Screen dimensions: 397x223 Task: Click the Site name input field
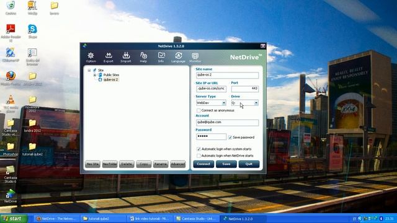tap(228, 75)
